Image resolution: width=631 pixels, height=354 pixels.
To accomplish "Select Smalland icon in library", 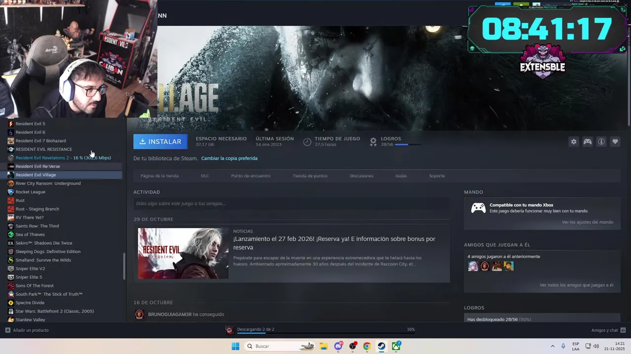I will [x=11, y=260].
